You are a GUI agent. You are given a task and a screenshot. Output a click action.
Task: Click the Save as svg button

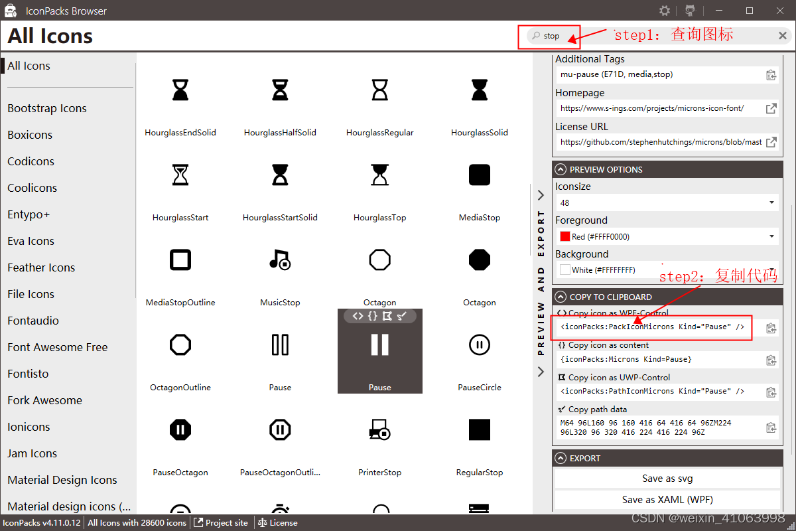coord(667,478)
